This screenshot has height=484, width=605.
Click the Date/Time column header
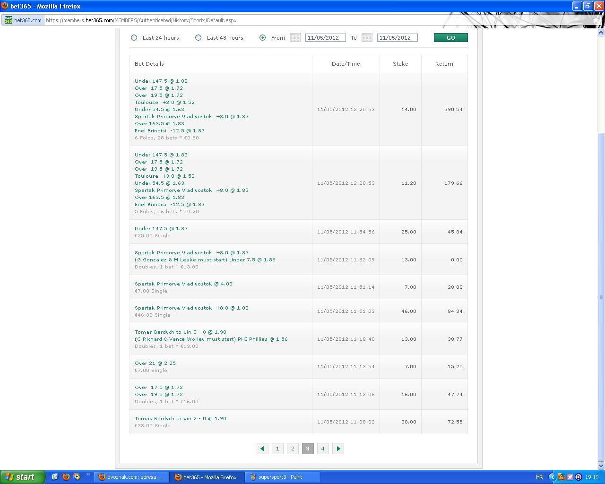coord(346,64)
